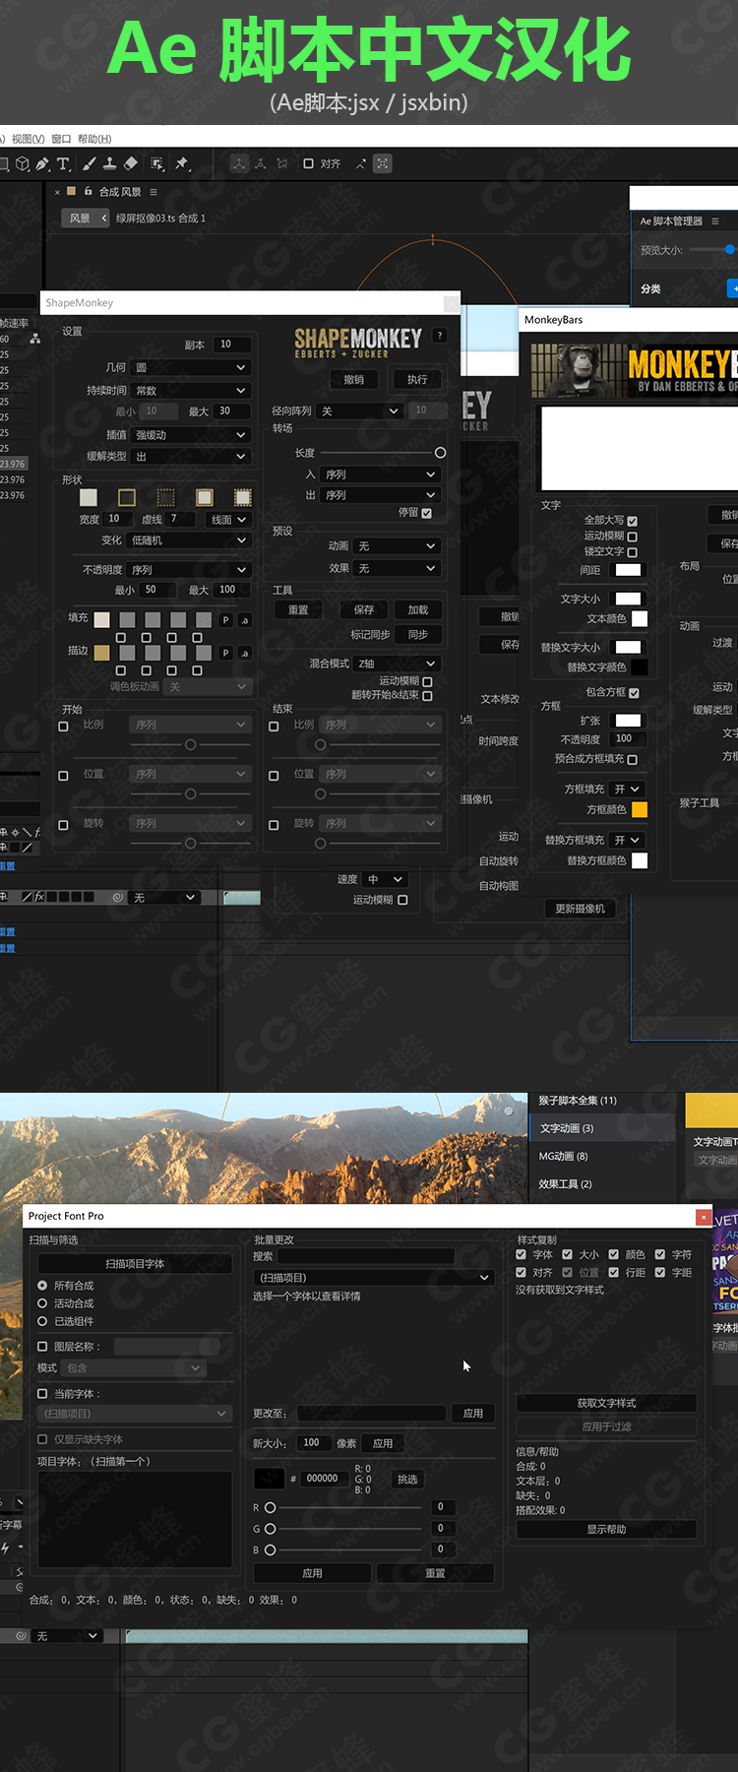738x1772 pixels.
Task: Toggle the 停留 checkbox in ShapeMonkey
Action: 426,513
